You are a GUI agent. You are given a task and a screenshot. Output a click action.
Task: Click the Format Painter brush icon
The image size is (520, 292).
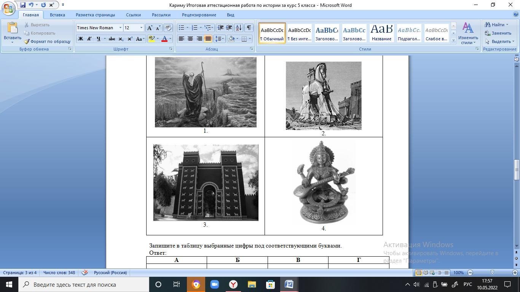(x=27, y=41)
